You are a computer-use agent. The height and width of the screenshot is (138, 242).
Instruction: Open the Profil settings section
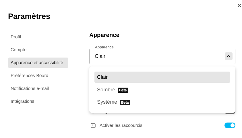pyautogui.click(x=16, y=37)
